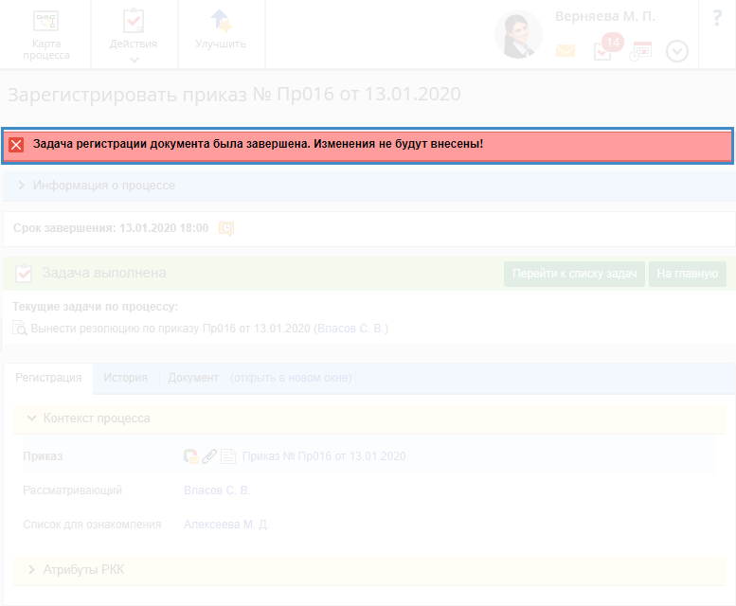
Task: Open task Вынести резолюцию по приказу Пр016
Action: tap(171, 329)
